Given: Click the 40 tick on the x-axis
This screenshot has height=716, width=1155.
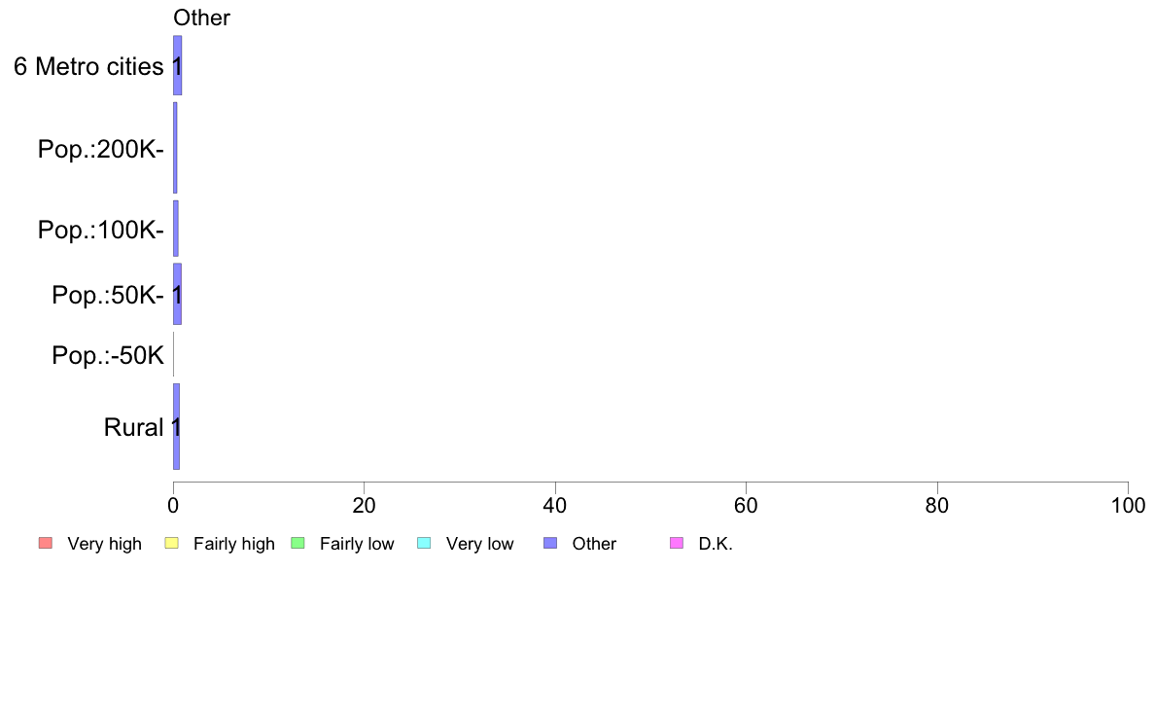Looking at the screenshot, I should tap(555, 505).
